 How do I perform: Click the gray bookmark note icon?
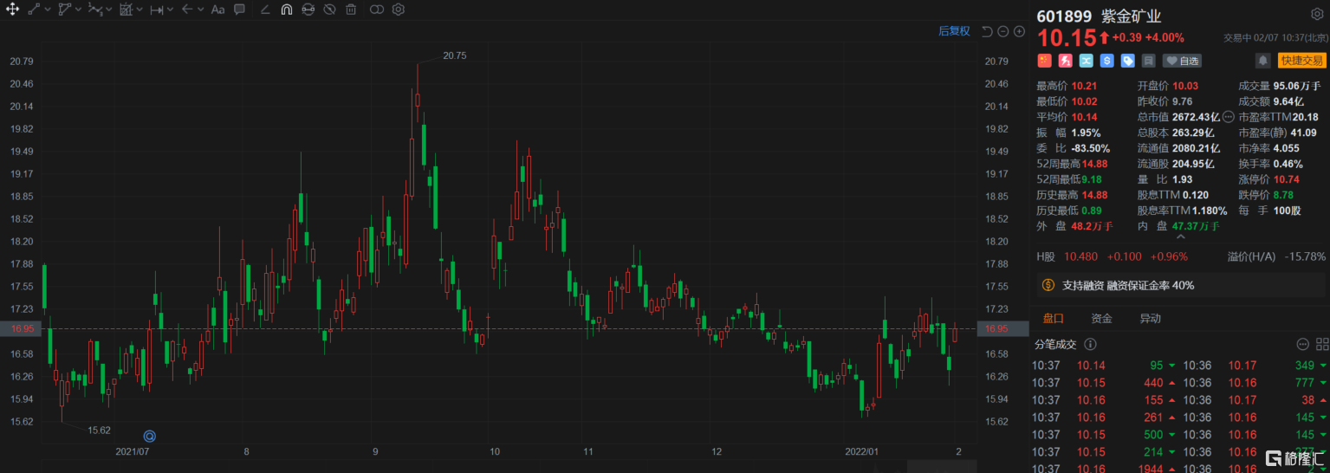pos(1149,61)
